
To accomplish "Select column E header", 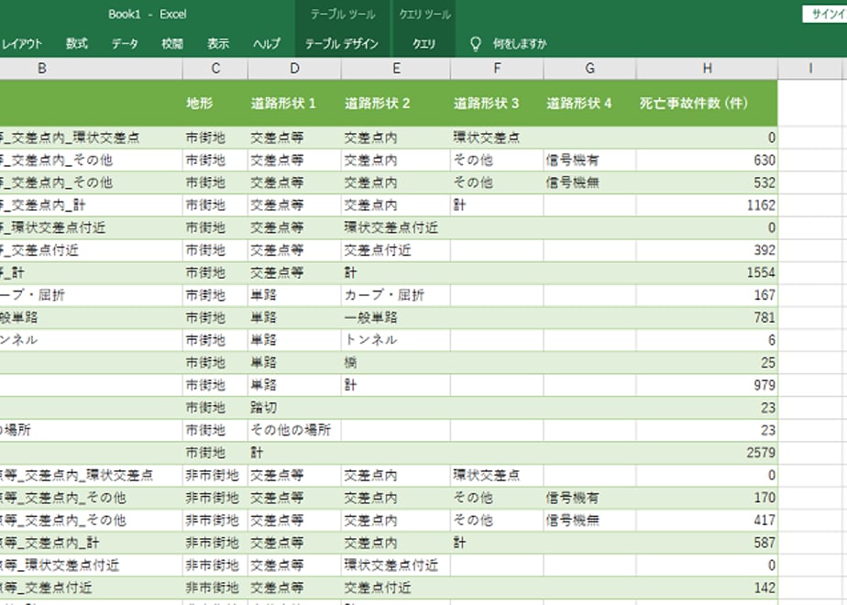I will 396,69.
